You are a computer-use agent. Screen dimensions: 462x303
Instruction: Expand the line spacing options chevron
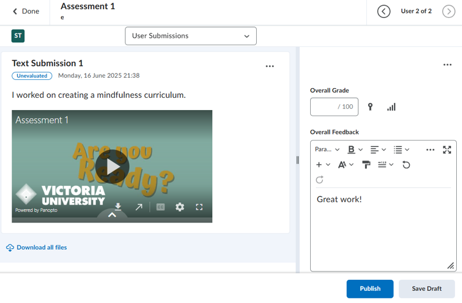pyautogui.click(x=391, y=165)
